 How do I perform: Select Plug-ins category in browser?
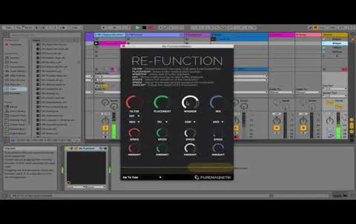(15, 84)
